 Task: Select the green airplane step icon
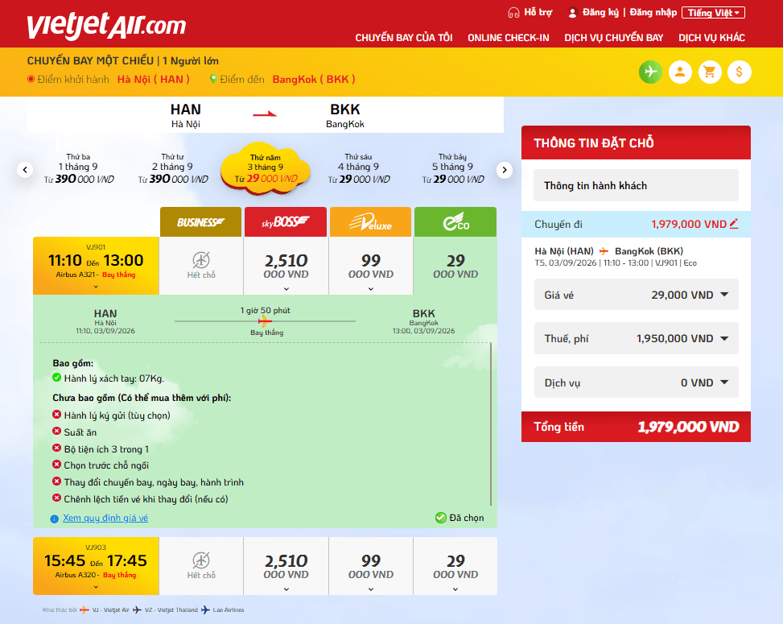pos(650,72)
